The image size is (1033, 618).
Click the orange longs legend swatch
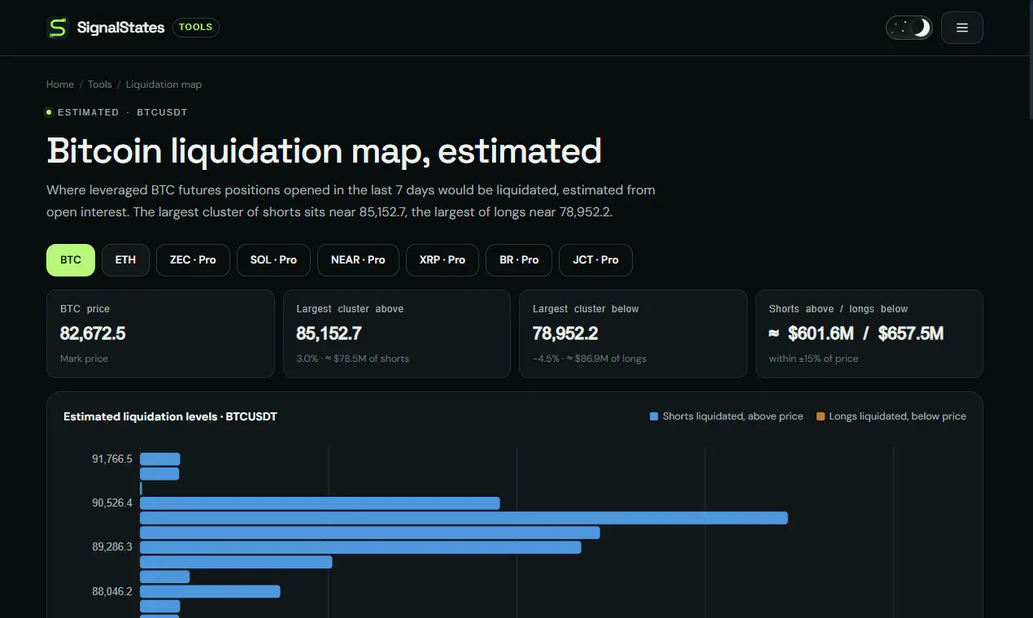coord(821,416)
